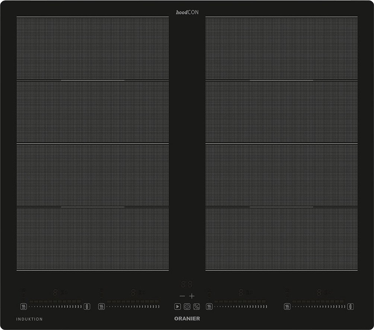The height and width of the screenshot is (330, 374).
Task: Tap the play/pause button
Action: point(177,307)
